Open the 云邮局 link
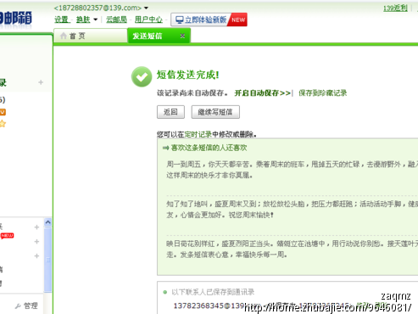Image resolution: width=418 pixels, height=314 pixels. [116, 20]
